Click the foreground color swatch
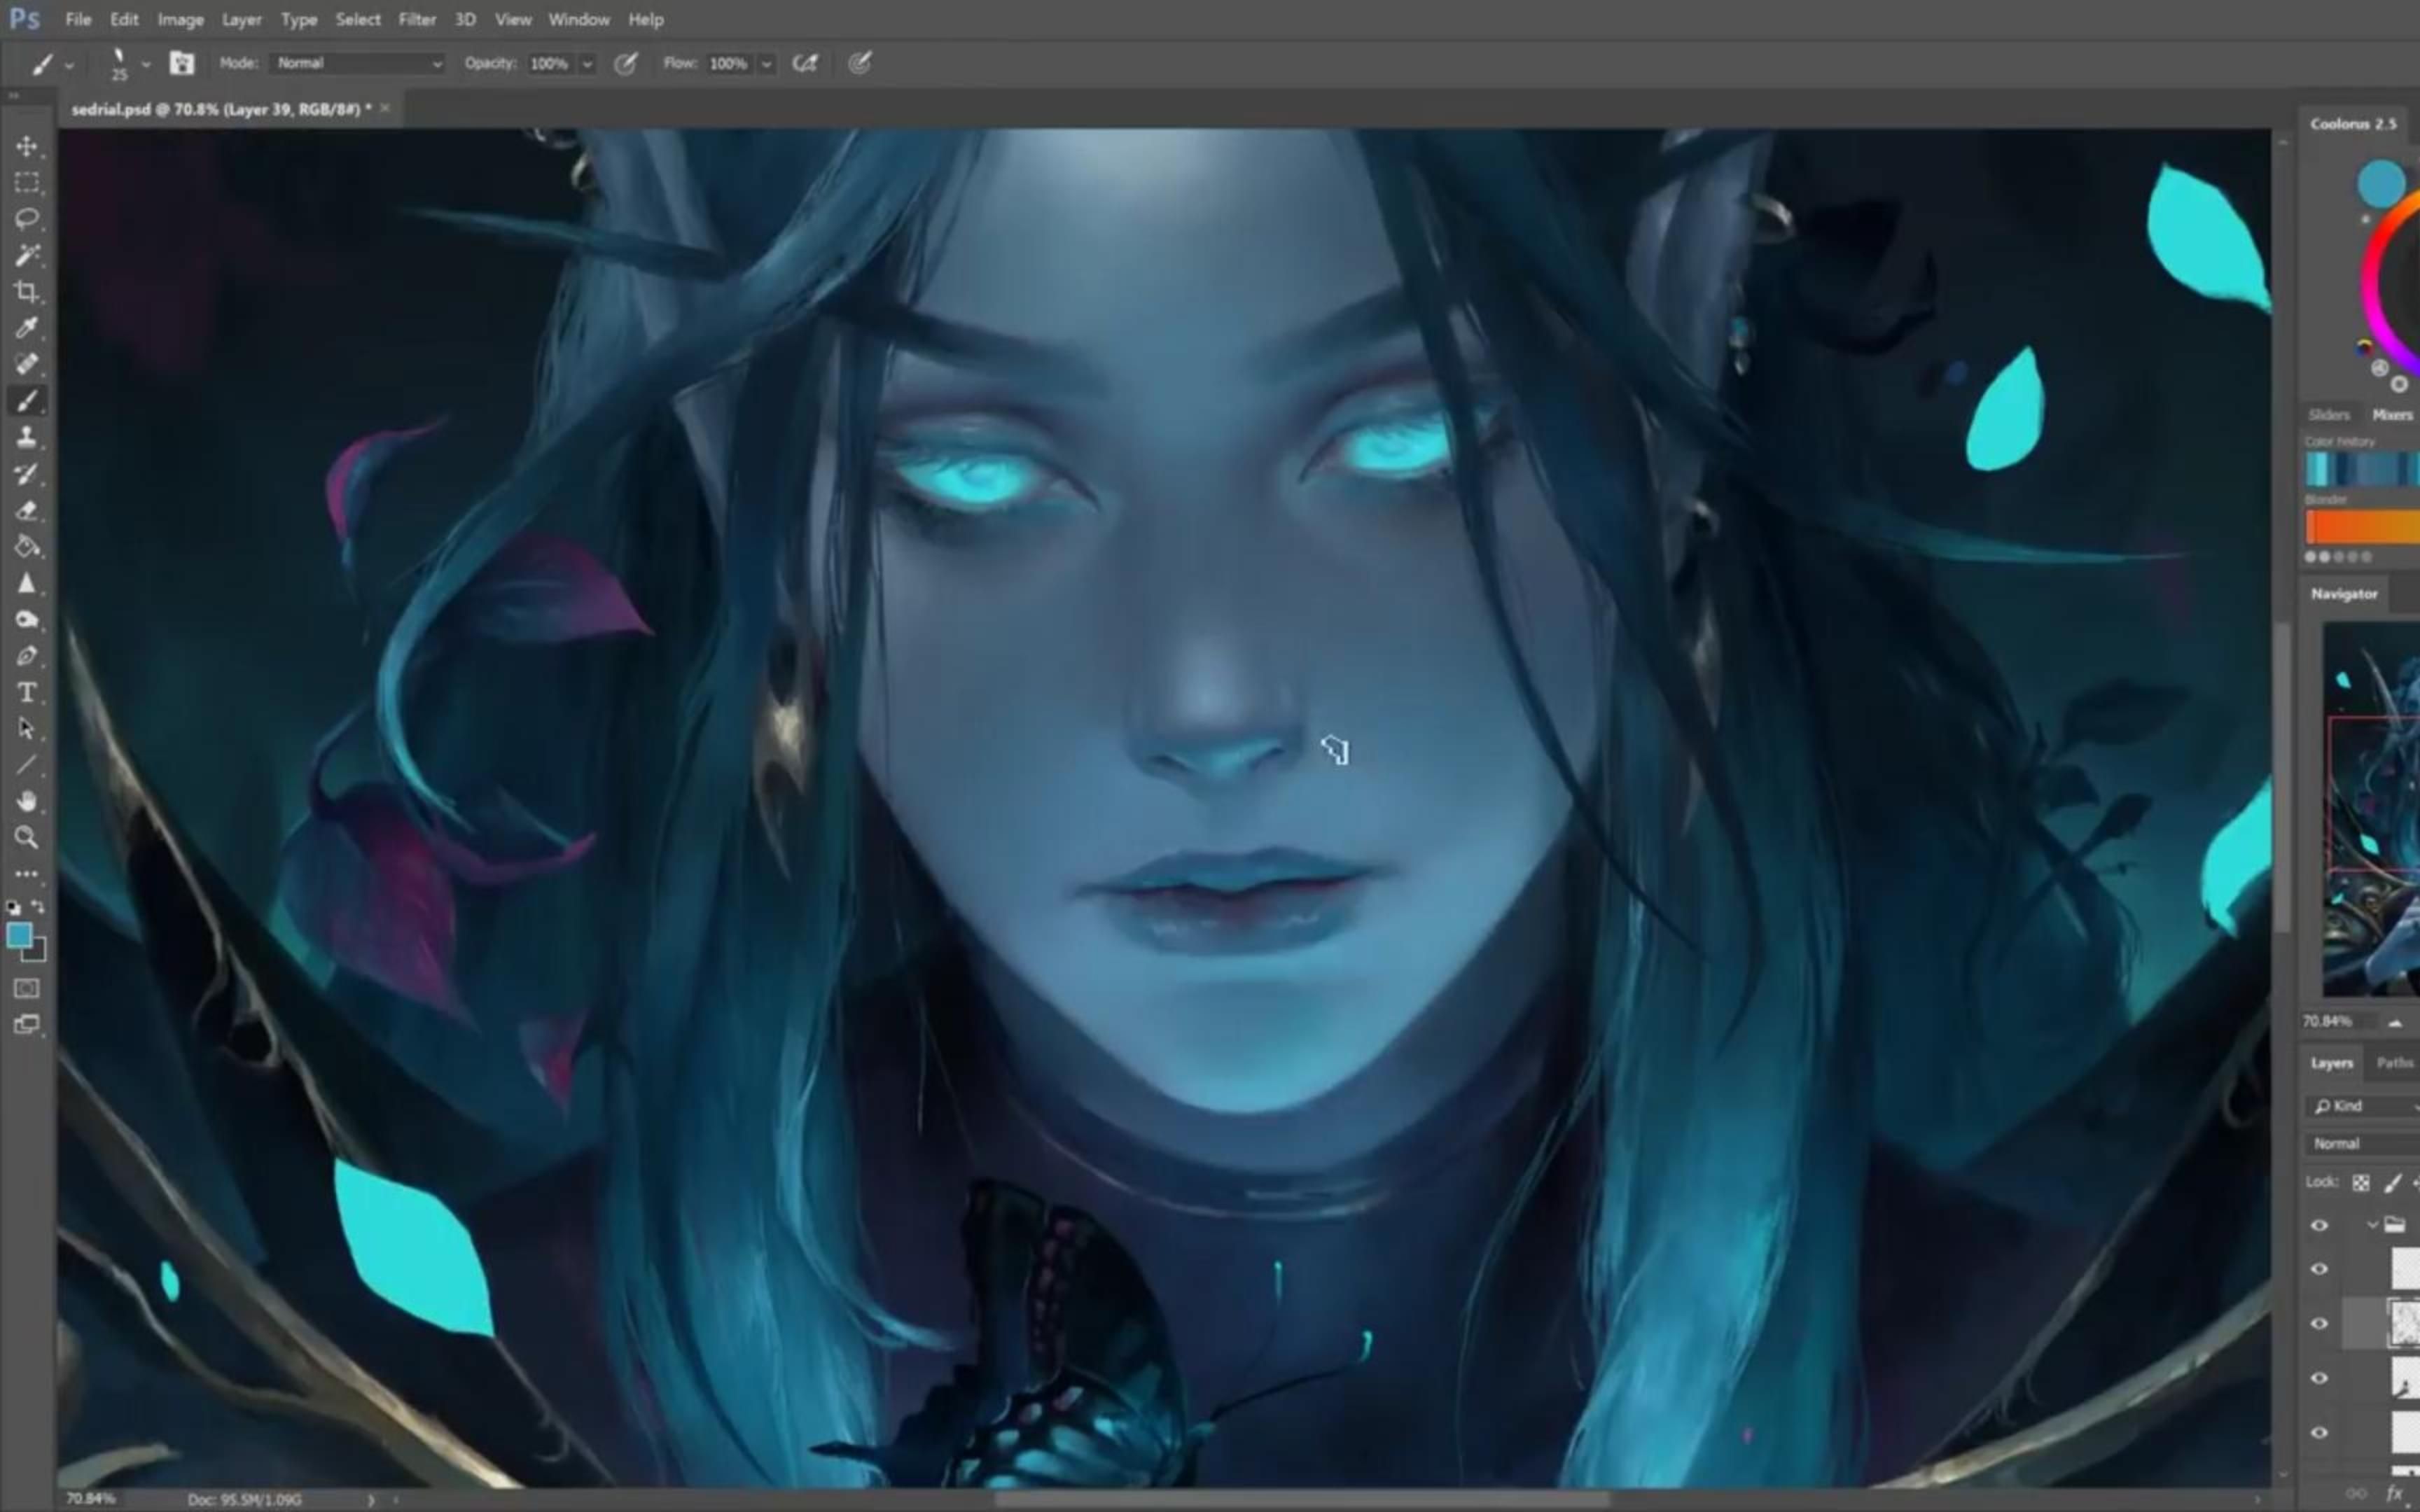 (x=19, y=936)
